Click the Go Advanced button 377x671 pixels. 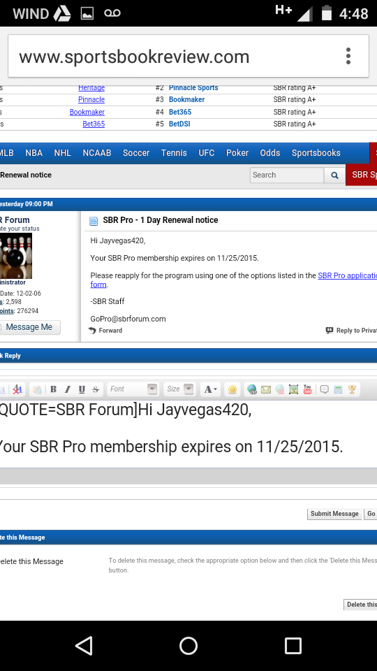(x=371, y=514)
